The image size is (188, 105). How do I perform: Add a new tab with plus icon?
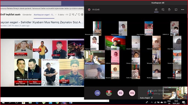67,15
